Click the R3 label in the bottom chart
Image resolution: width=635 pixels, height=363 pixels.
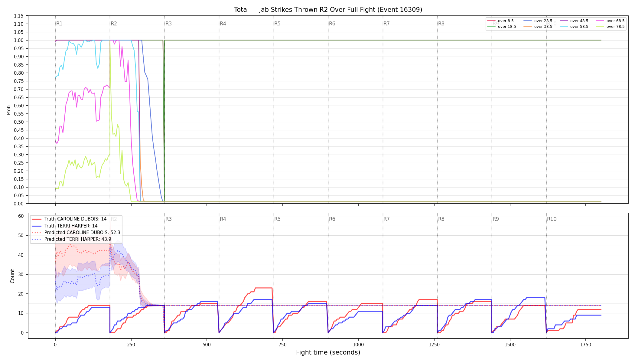(168, 219)
